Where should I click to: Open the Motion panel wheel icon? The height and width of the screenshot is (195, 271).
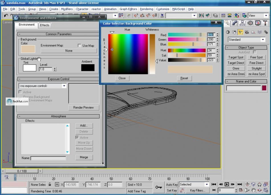250,23
